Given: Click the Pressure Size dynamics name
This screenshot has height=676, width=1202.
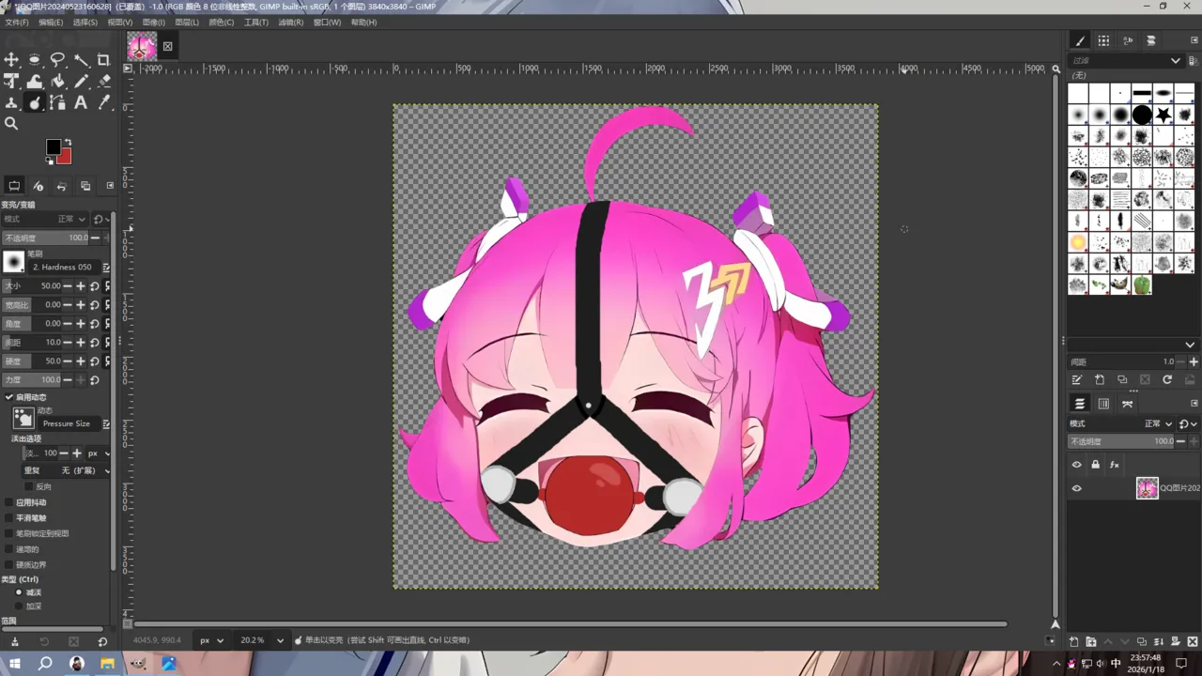Looking at the screenshot, I should point(66,423).
